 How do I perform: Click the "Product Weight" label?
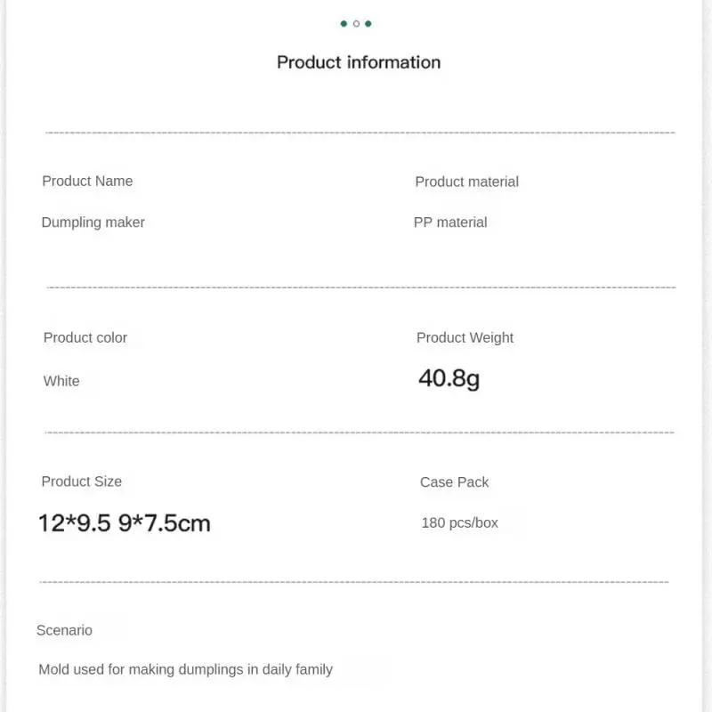click(x=465, y=337)
